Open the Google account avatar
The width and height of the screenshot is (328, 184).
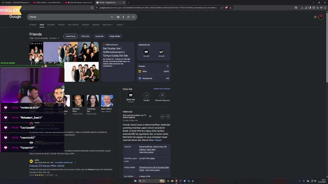pyautogui.click(x=321, y=17)
